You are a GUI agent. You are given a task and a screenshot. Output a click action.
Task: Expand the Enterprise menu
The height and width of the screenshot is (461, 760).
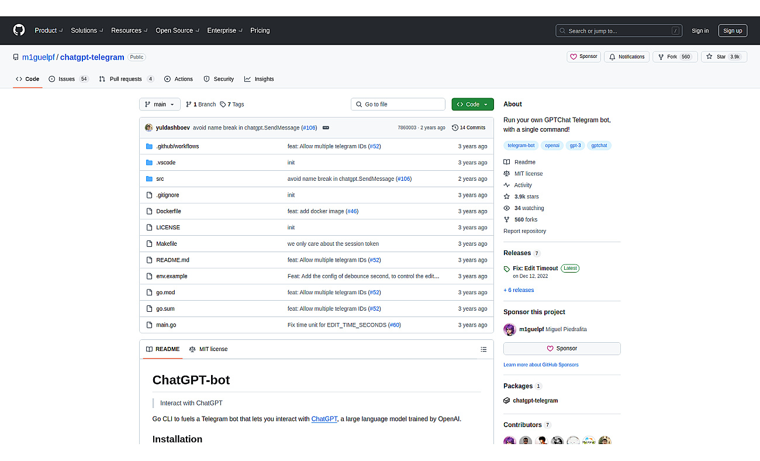(x=224, y=30)
